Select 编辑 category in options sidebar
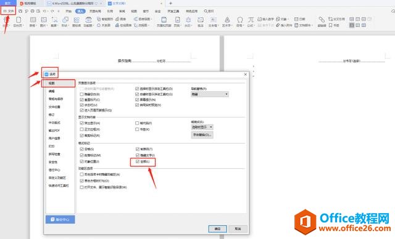 (x=52, y=91)
